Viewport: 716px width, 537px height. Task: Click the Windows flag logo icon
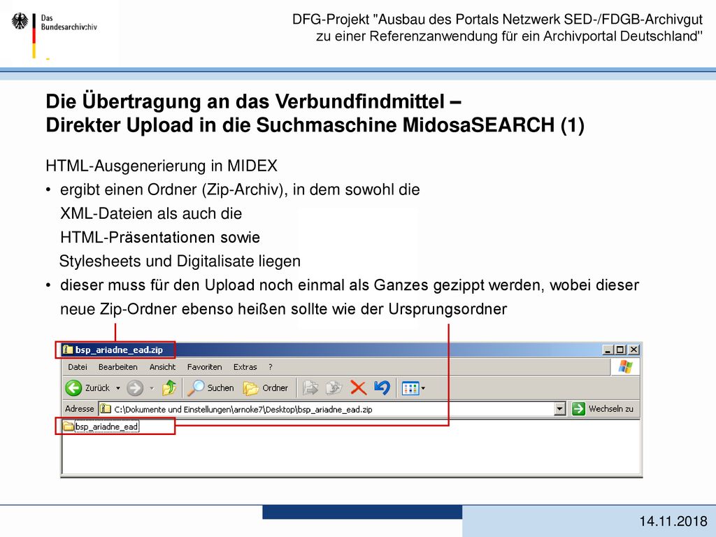coord(625,366)
